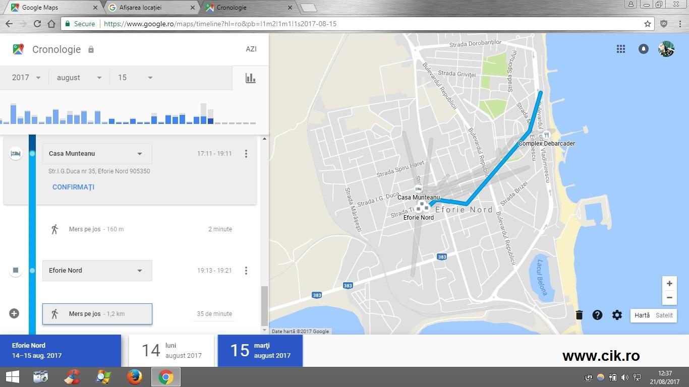Open the activity bar chart icon
Screen dimensions: 689x387
250,78
